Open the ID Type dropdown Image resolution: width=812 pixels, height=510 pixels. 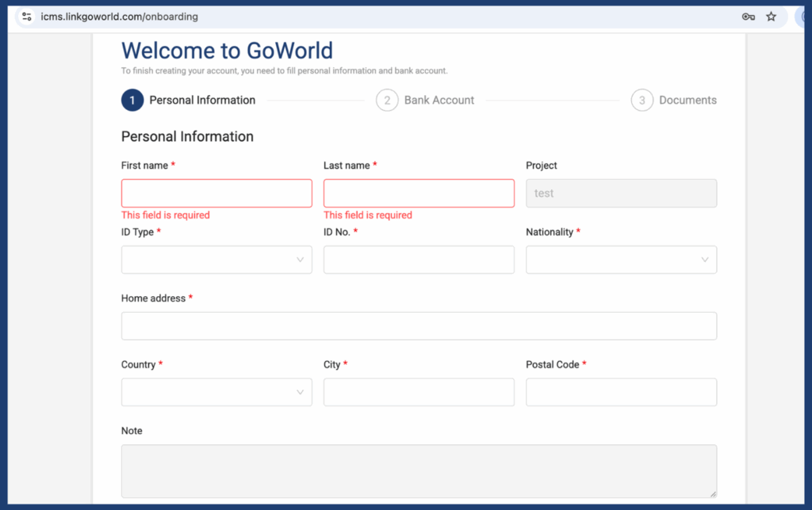(216, 260)
